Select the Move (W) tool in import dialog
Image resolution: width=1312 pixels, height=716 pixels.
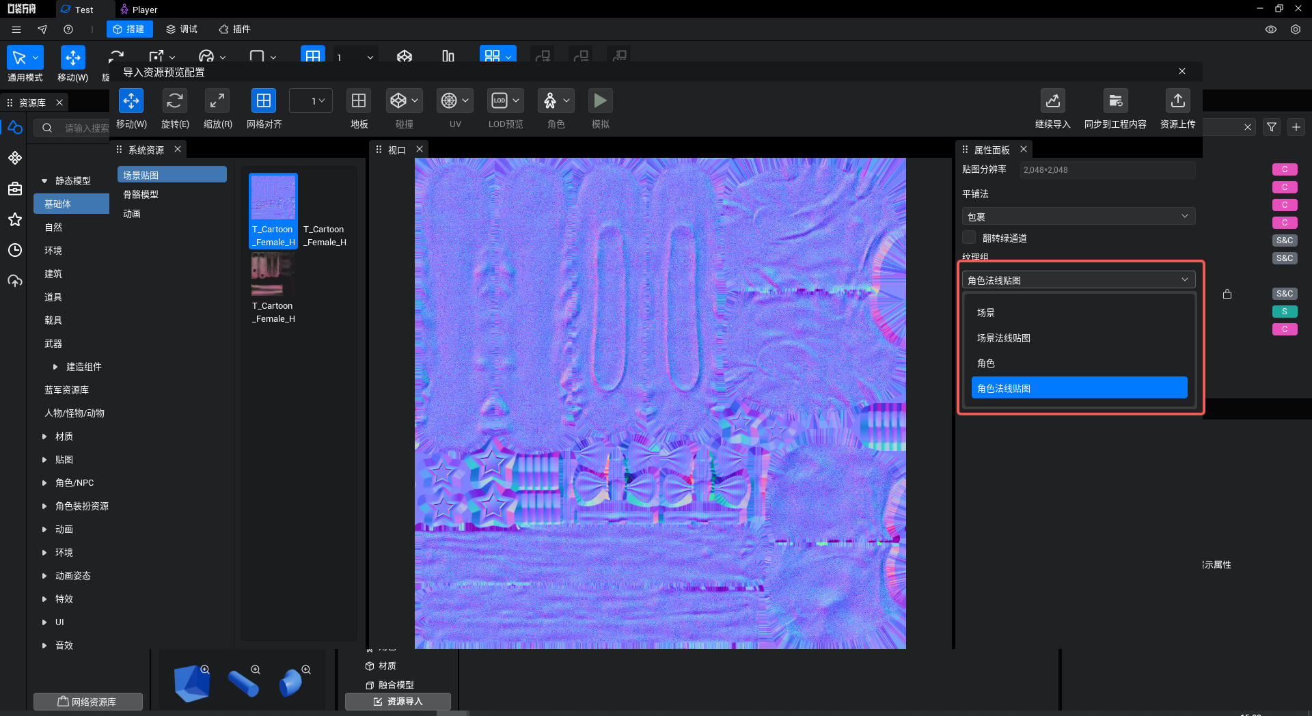coord(131,101)
